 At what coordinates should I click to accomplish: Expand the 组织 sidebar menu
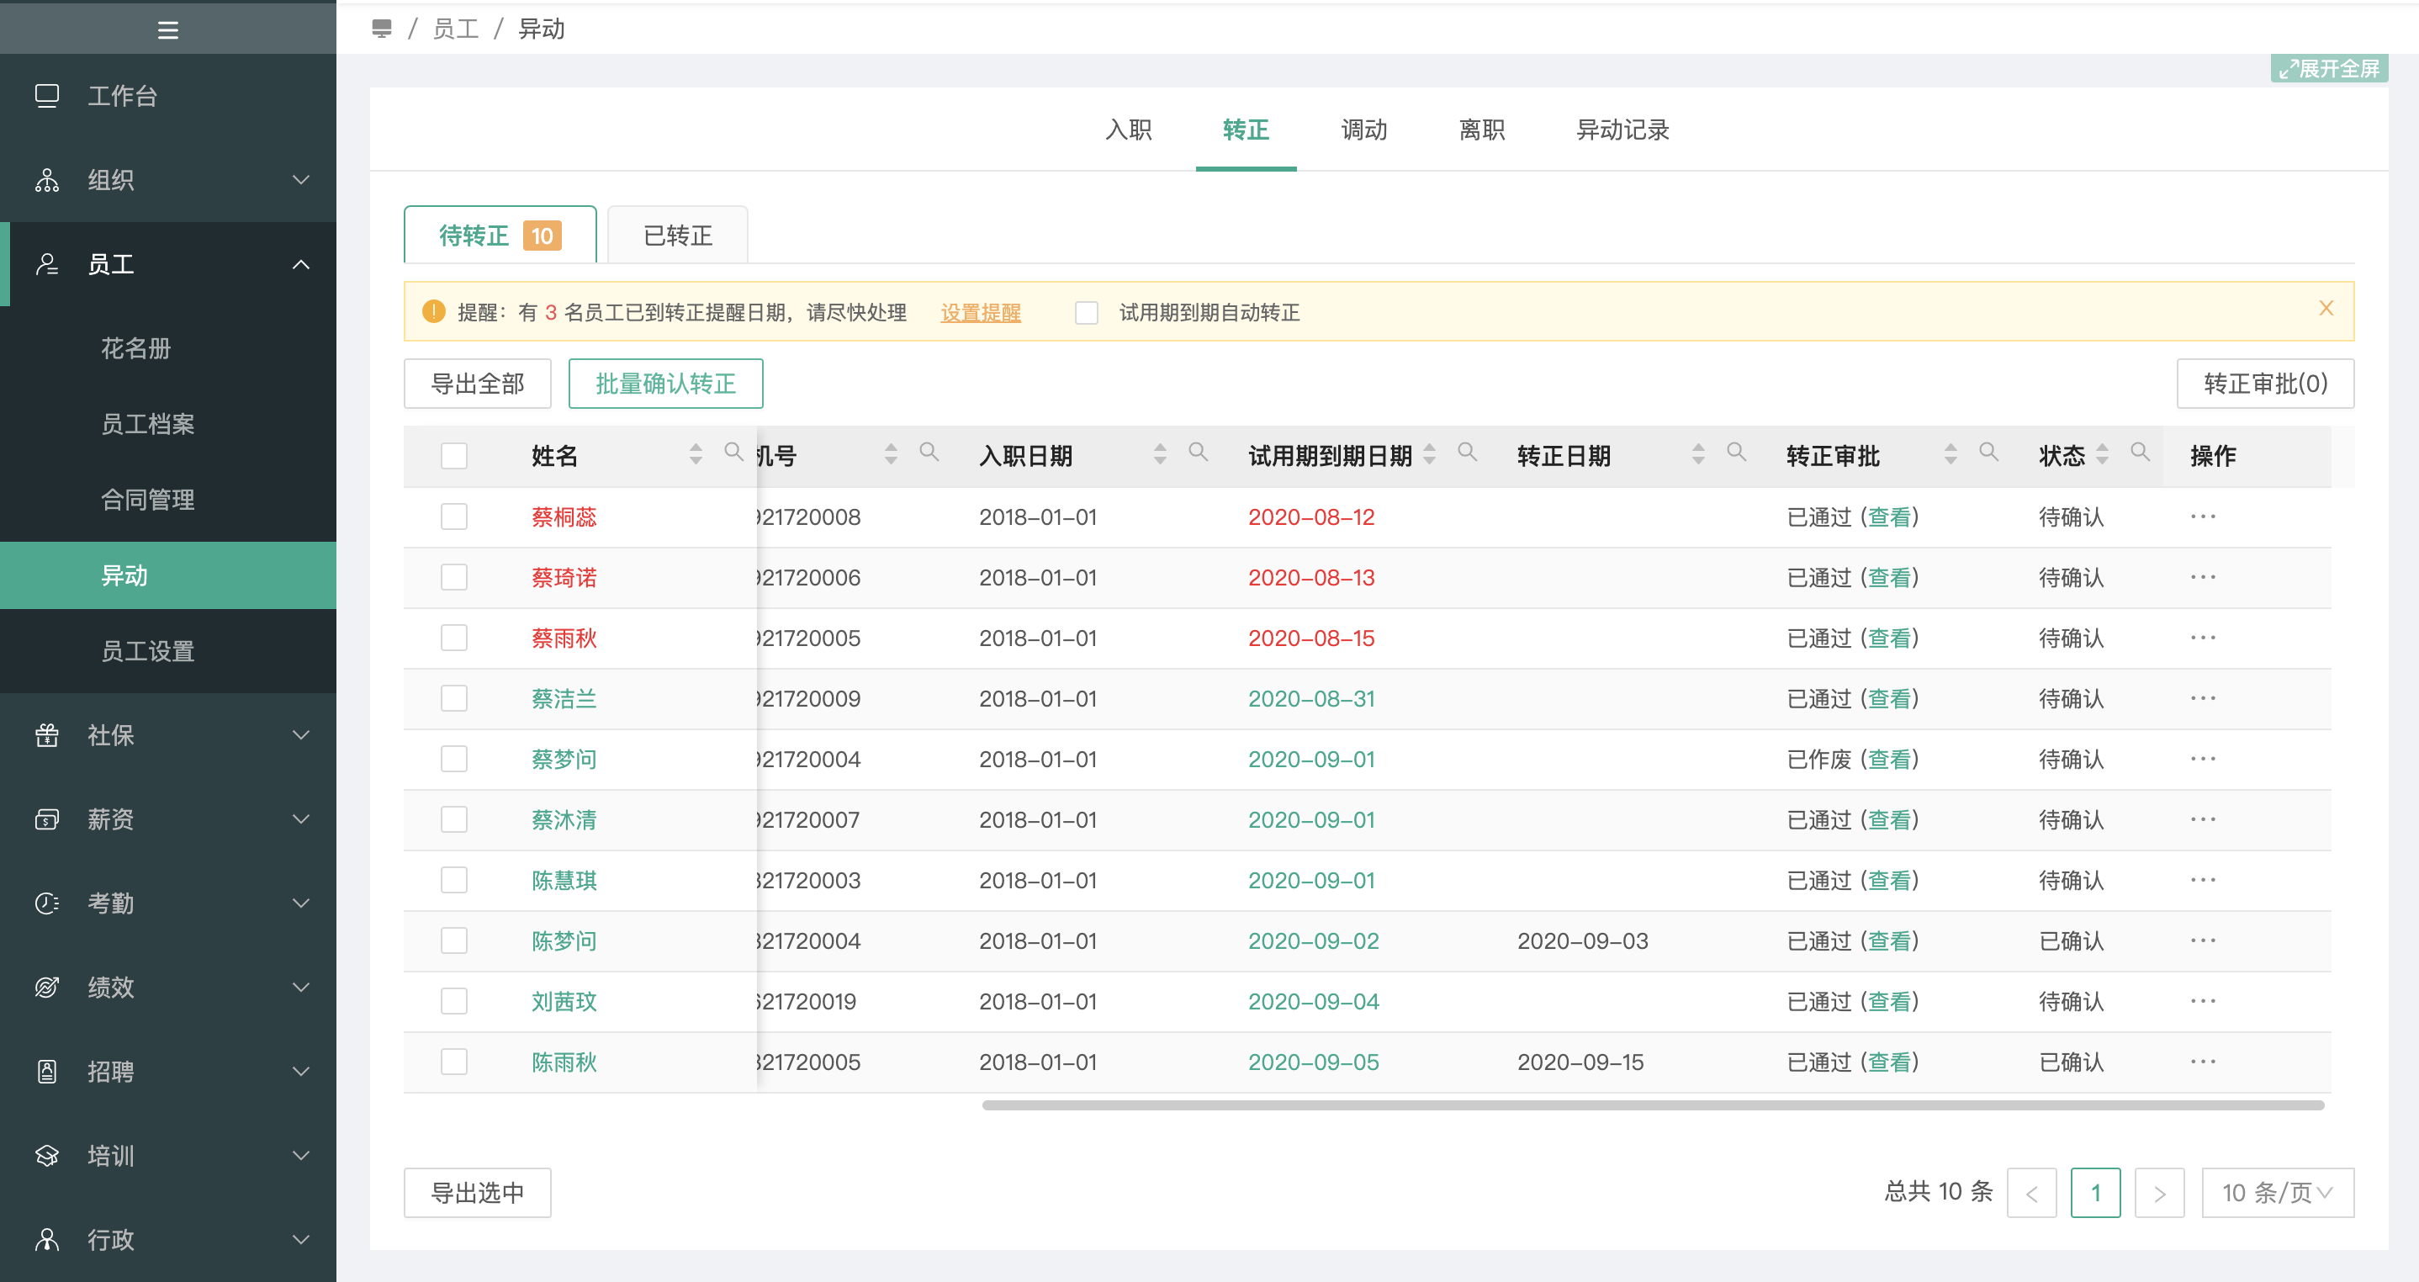click(300, 180)
